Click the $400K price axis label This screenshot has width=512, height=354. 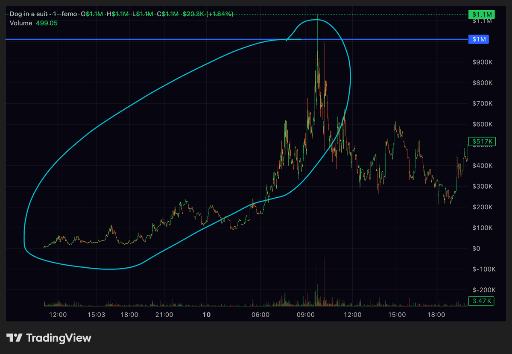pos(482,166)
